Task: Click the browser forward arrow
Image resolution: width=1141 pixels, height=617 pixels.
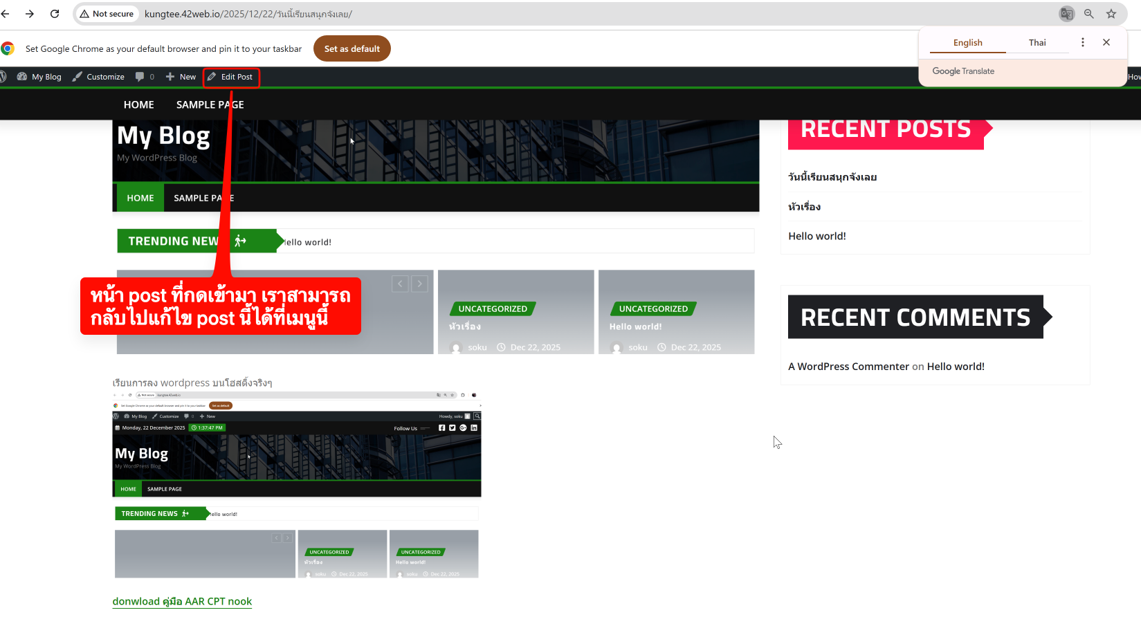Action: pyautogui.click(x=30, y=14)
